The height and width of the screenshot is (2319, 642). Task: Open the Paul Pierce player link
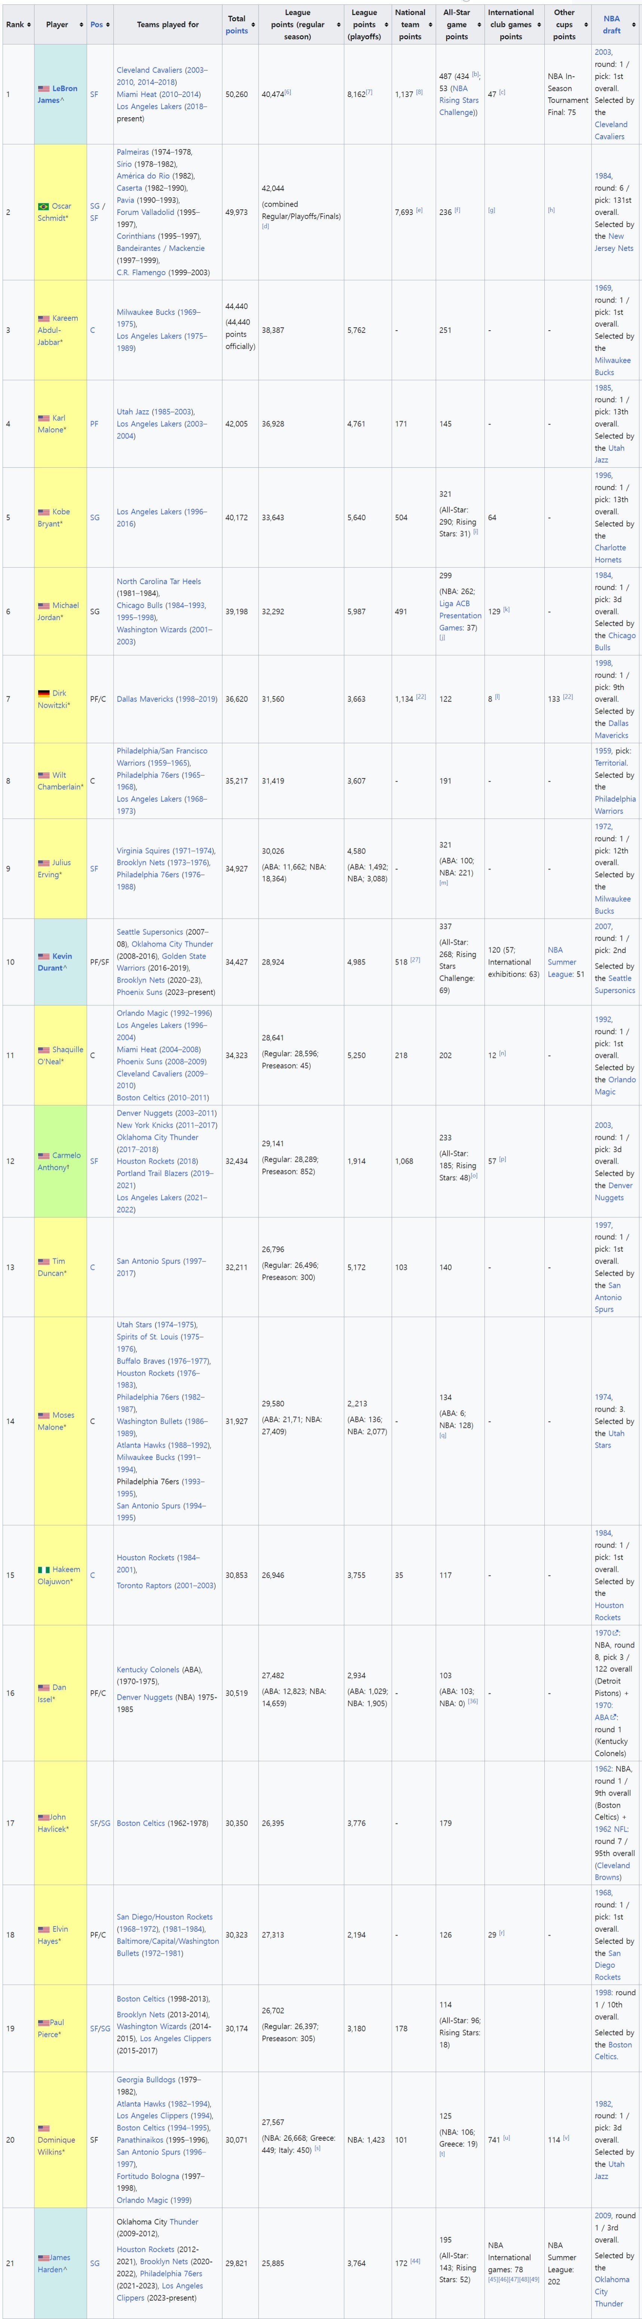click(51, 2028)
